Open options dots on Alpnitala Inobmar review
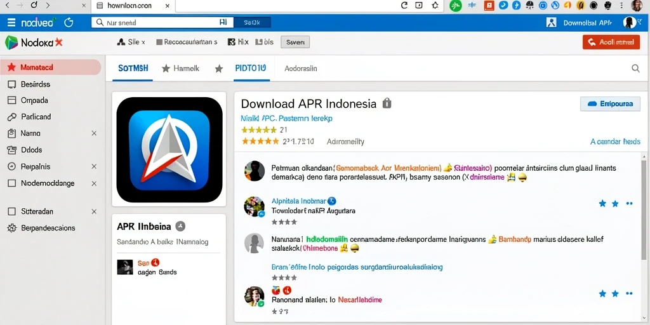The image size is (650, 325). [629, 204]
